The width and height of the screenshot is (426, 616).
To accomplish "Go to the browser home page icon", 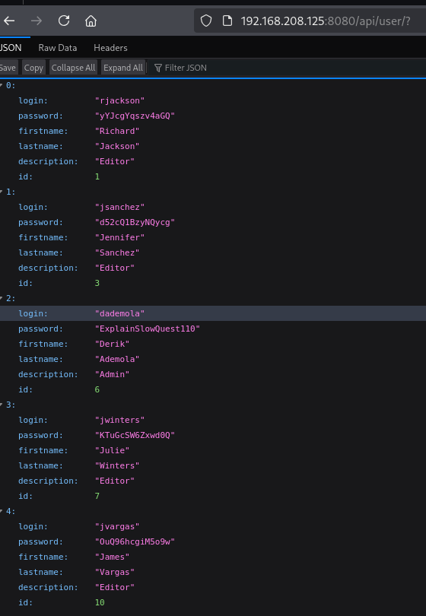I will point(91,21).
